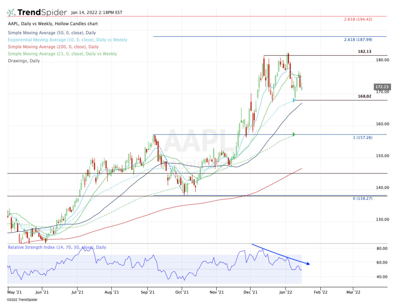The height and width of the screenshot is (303, 398).
Task: Select the Simple Moving Average 21 legend entry
Action: point(62,54)
